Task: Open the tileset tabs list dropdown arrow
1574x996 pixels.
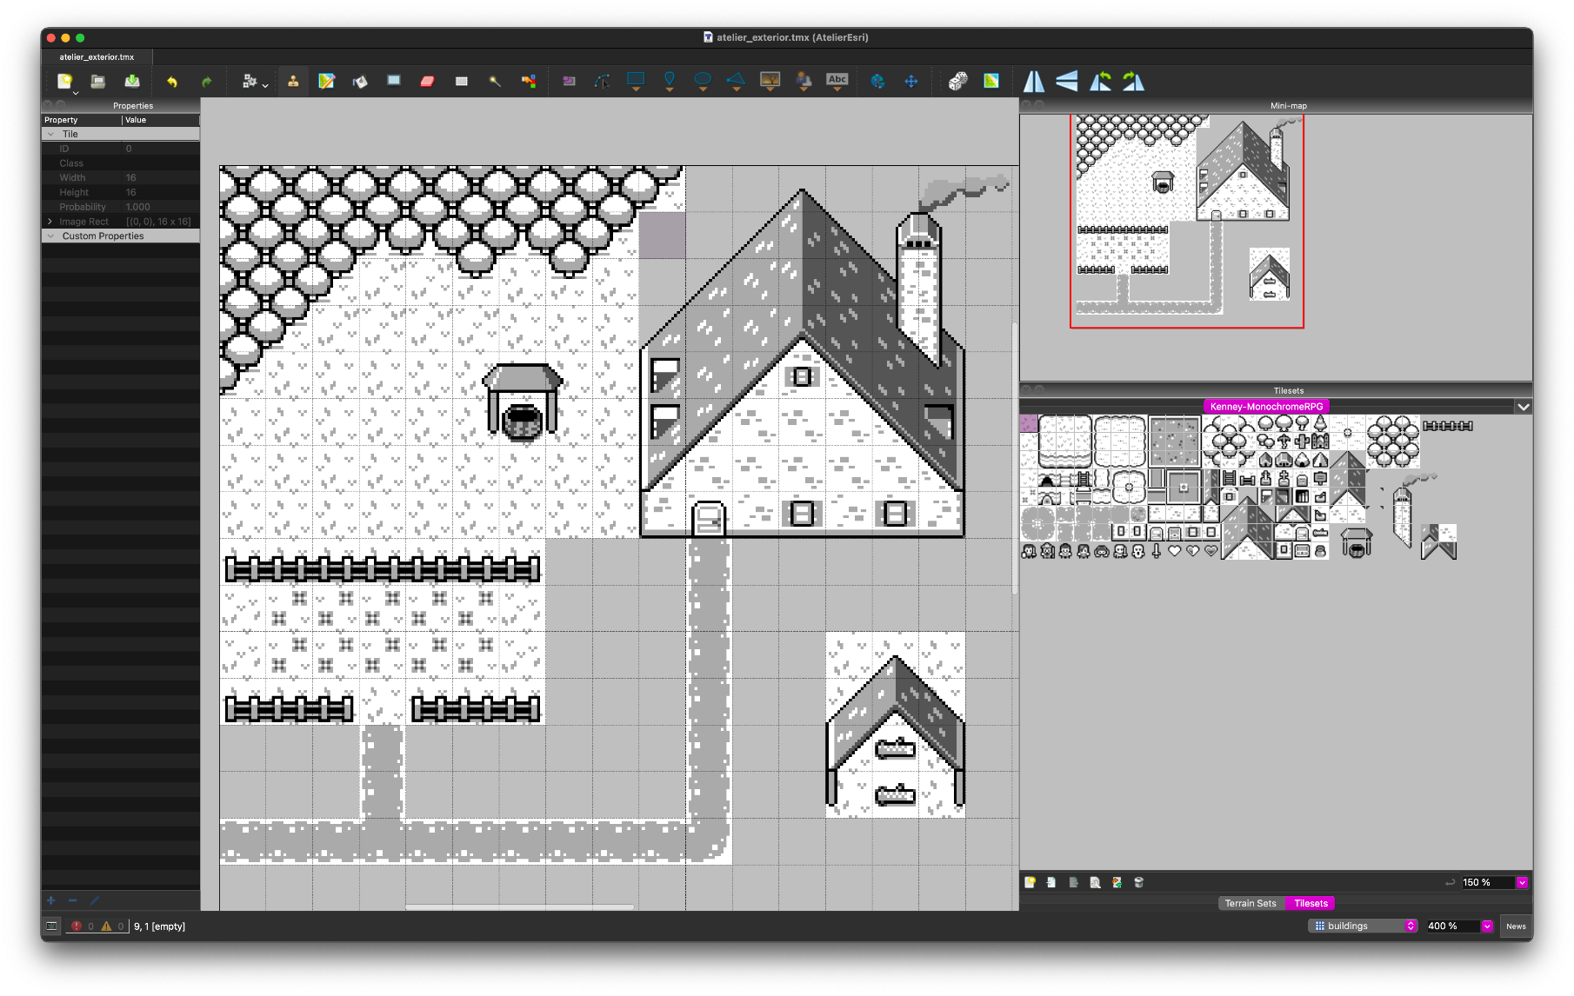Action: [1523, 406]
